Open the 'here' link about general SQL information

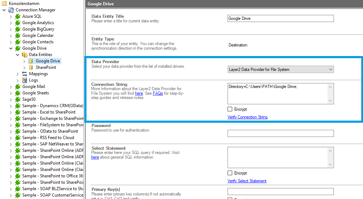coord(95,157)
